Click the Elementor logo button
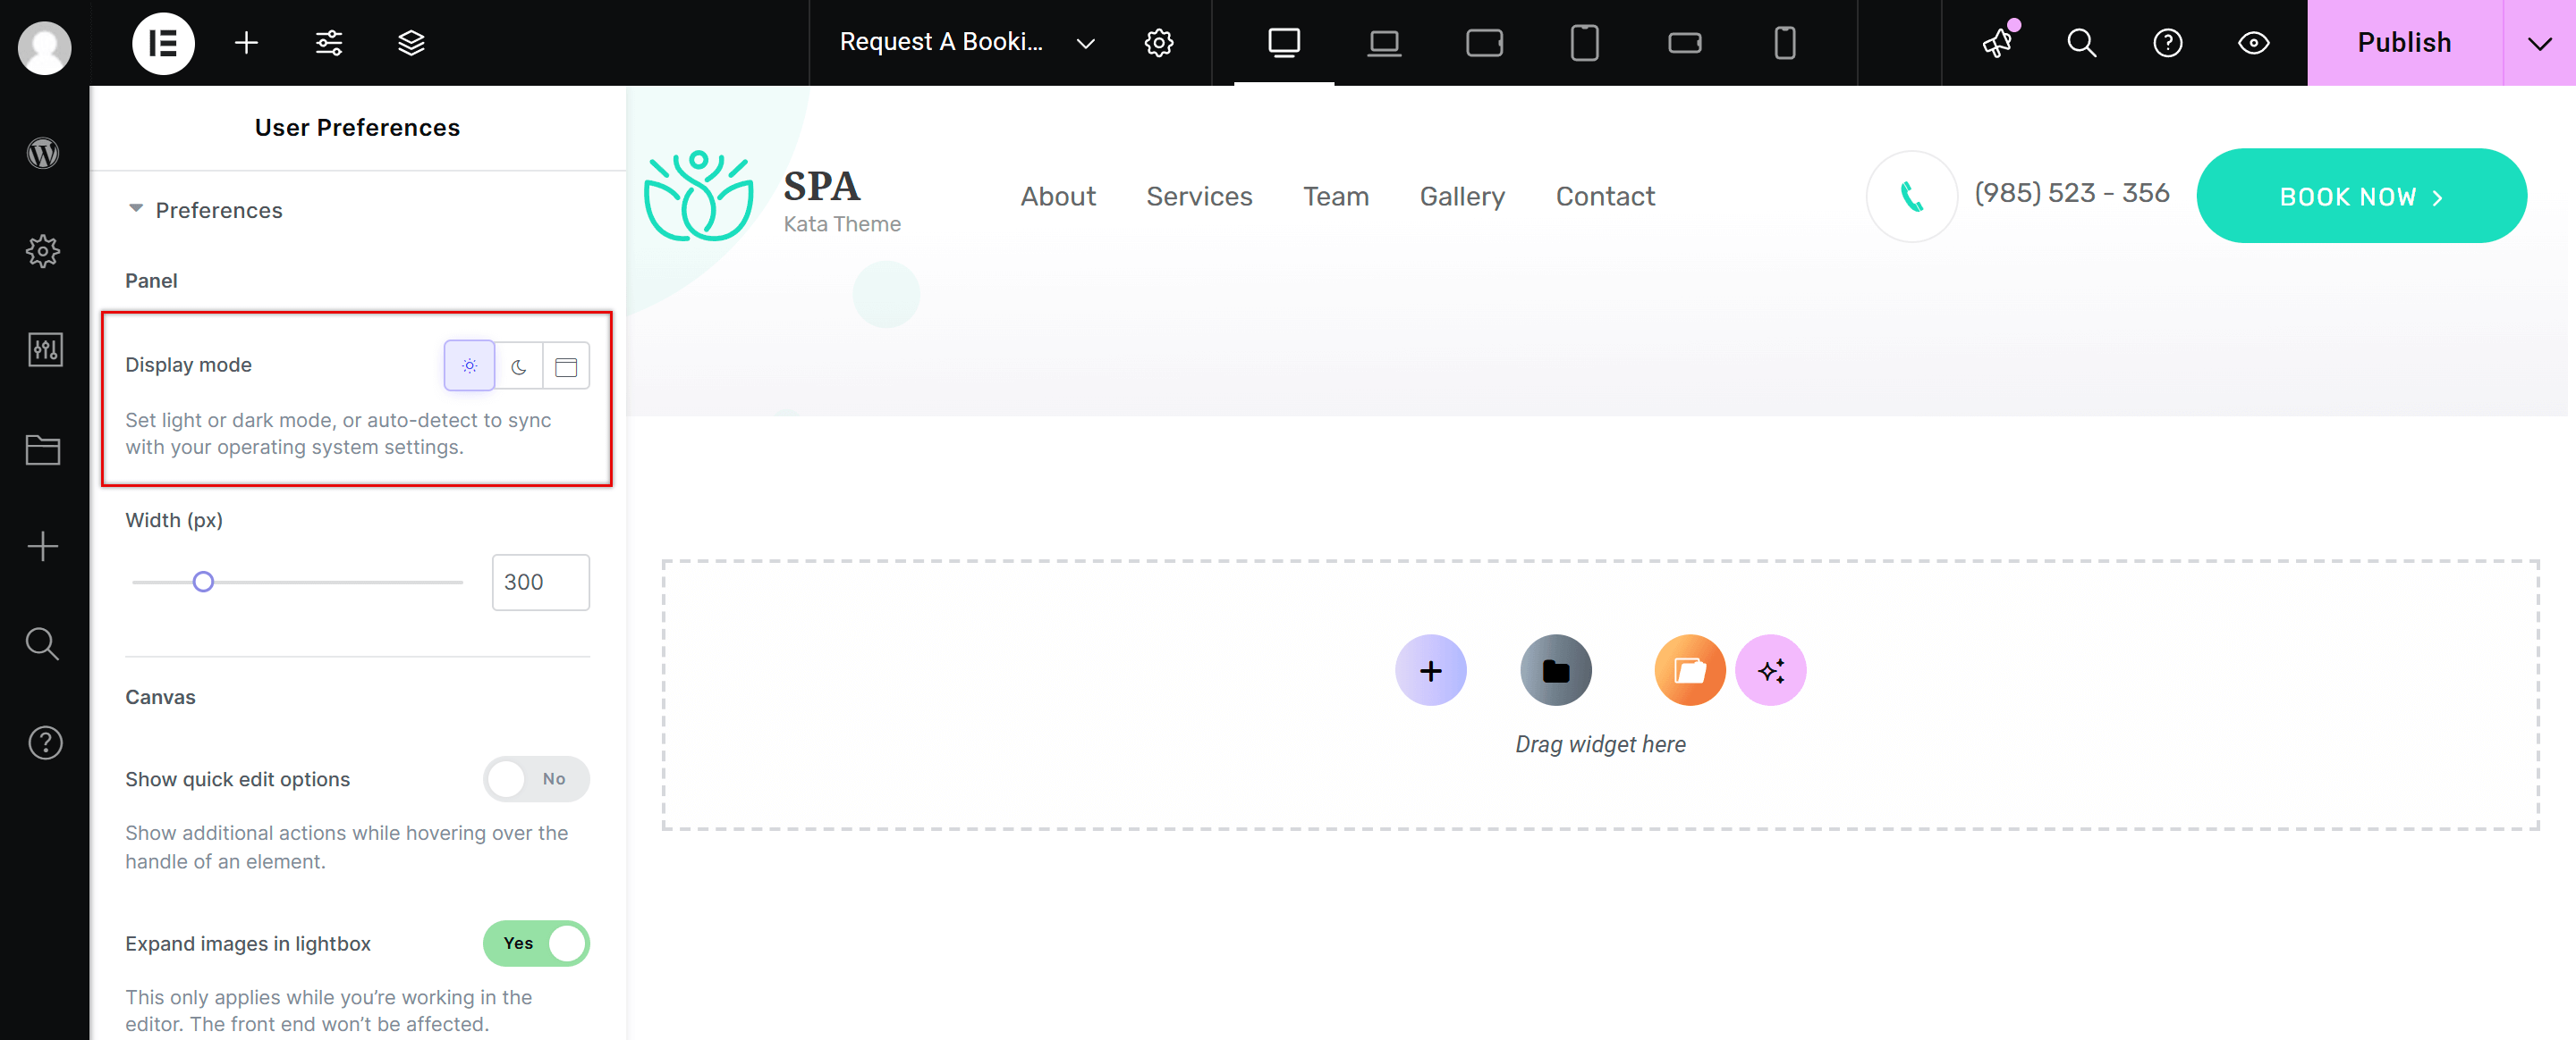 pyautogui.click(x=163, y=43)
